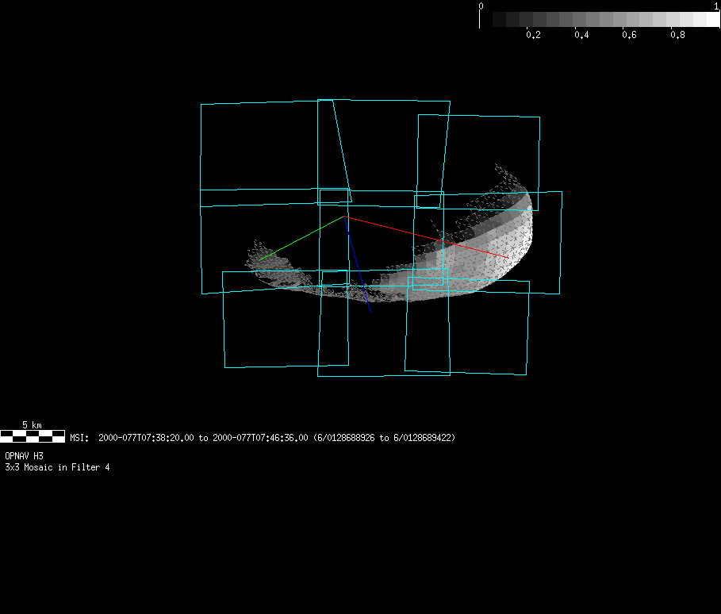Click the 0.6 tick label on colorbar
721x614 pixels.
click(629, 35)
